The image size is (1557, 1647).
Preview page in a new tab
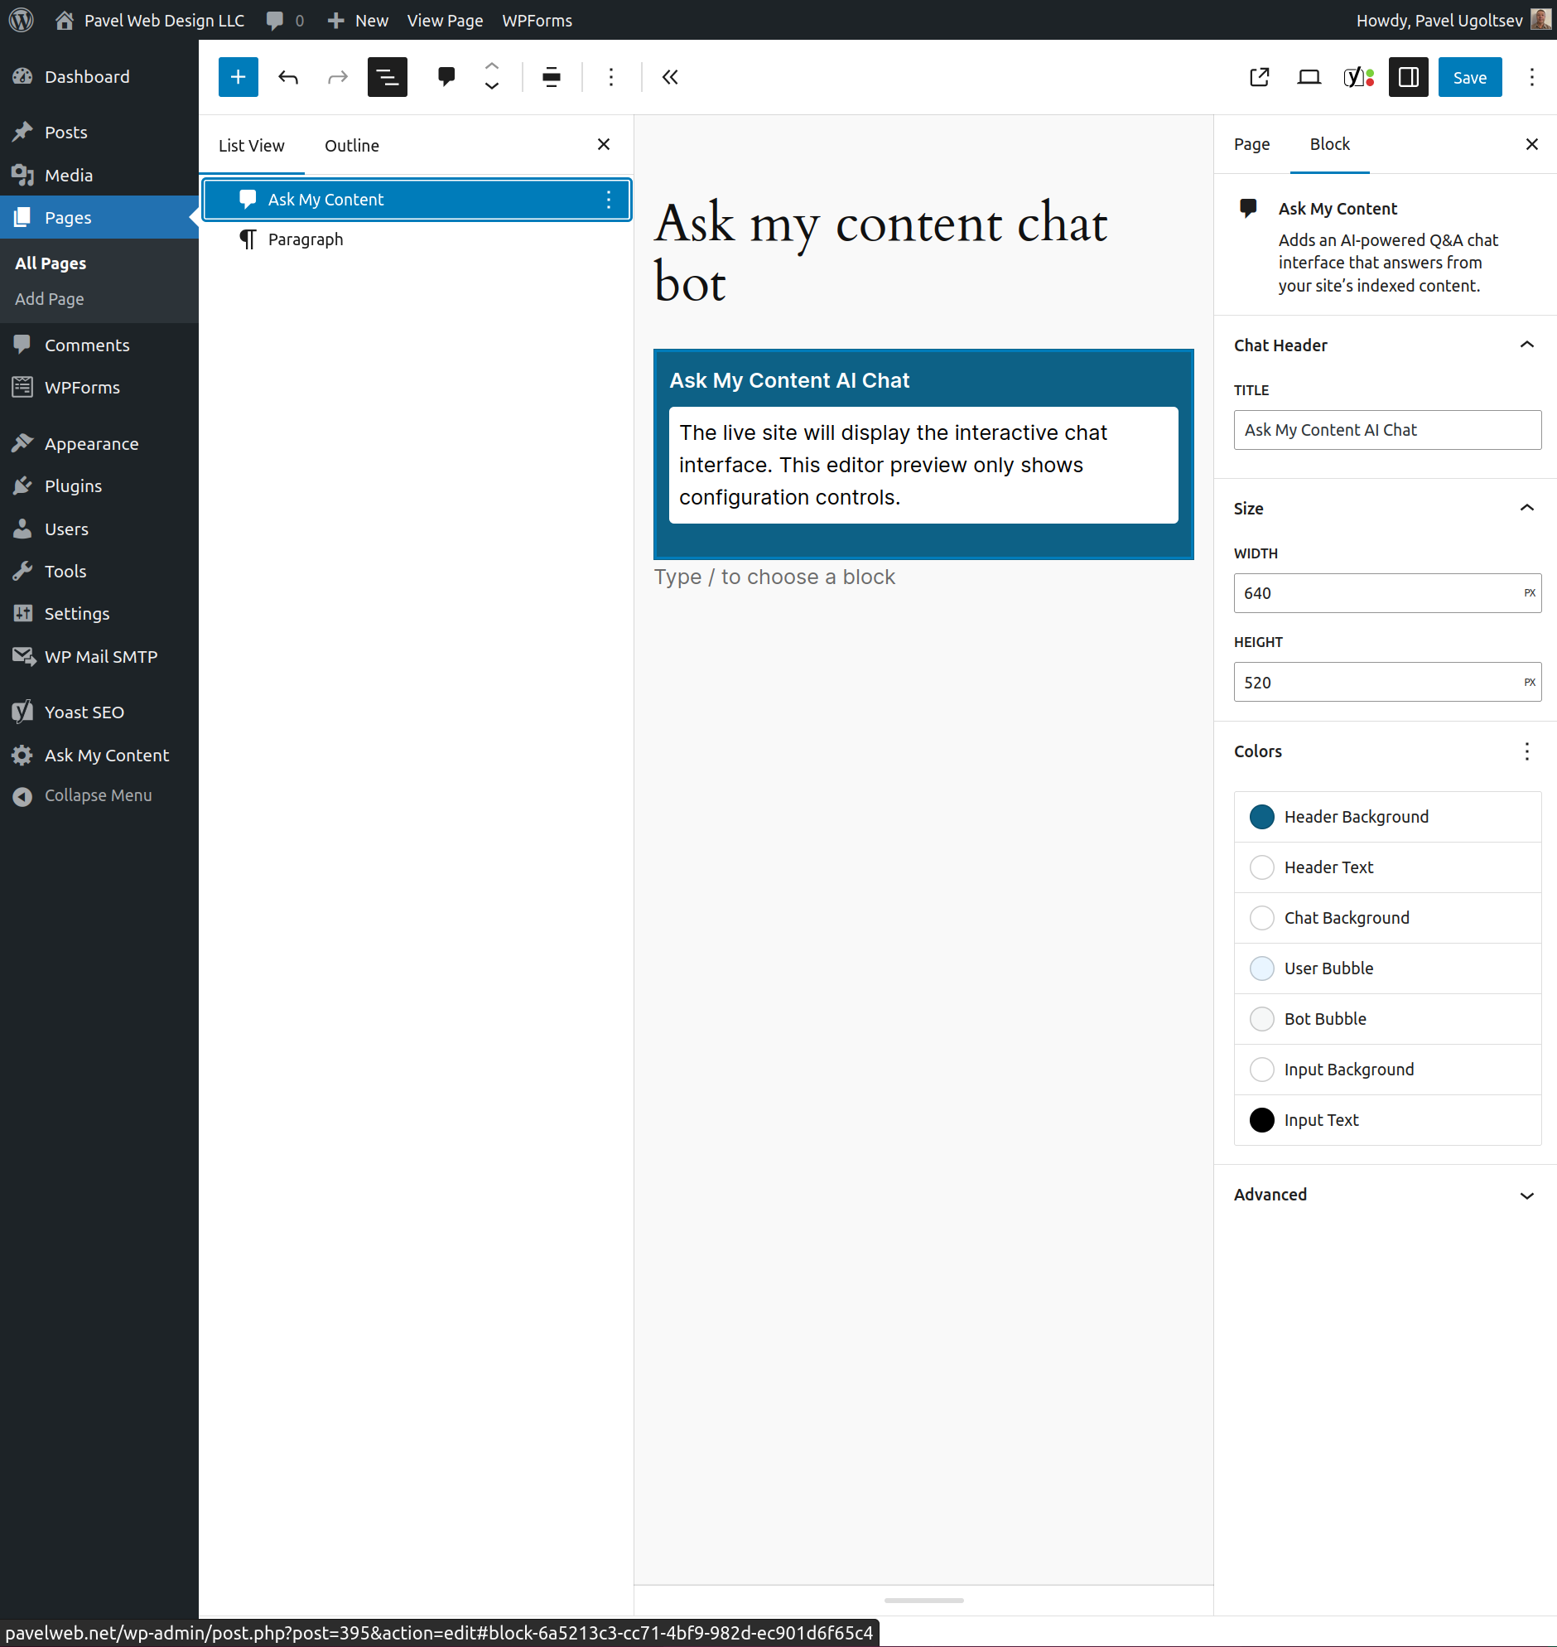coord(1259,76)
